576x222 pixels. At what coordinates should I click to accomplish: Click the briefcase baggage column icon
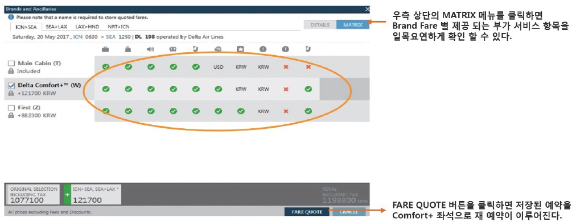tap(105, 49)
